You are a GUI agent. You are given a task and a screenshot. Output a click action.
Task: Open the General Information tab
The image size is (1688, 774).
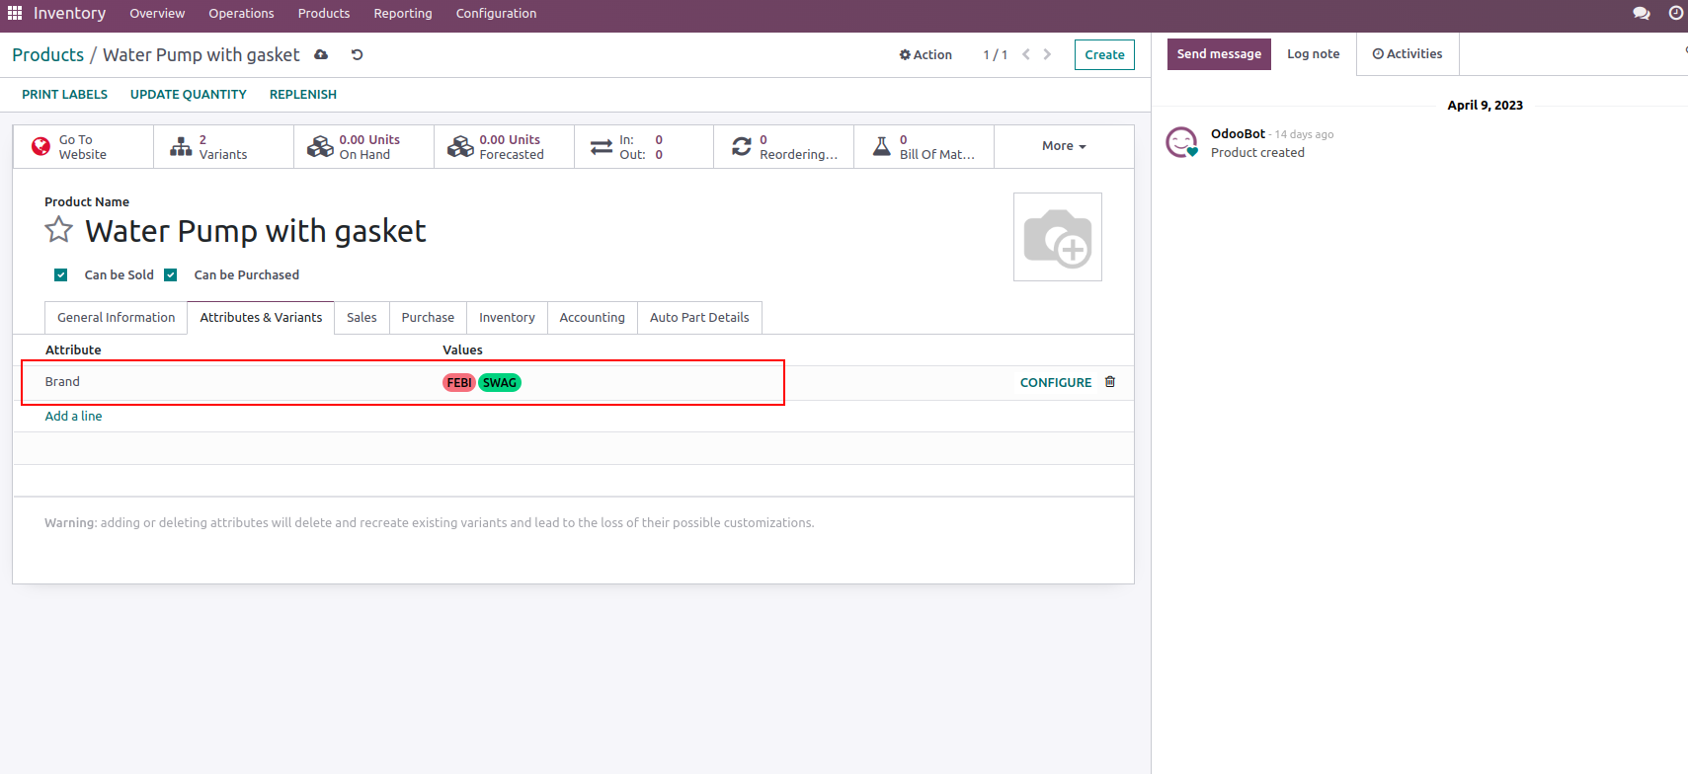tap(116, 318)
